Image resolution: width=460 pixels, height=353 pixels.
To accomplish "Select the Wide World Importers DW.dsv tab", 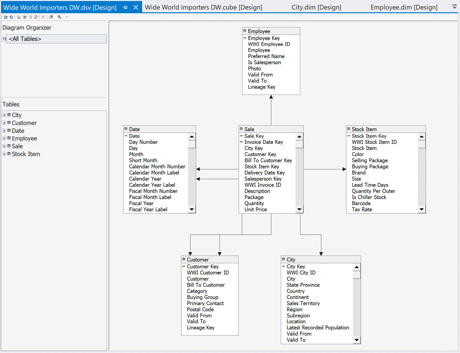I will click(60, 7).
